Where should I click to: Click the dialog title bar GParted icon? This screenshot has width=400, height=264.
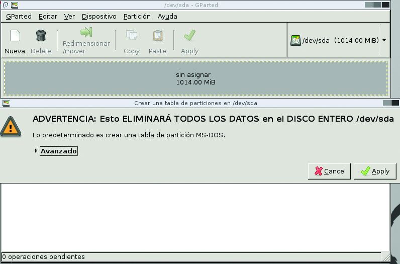coord(6,103)
